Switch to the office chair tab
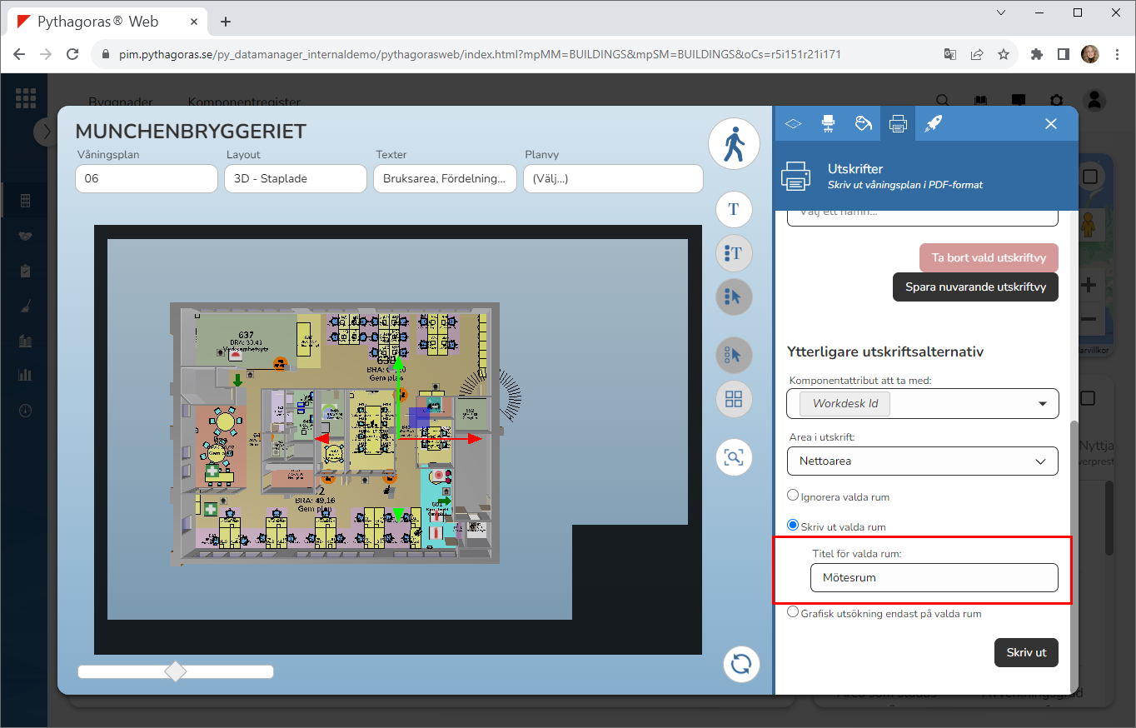 pos(828,124)
